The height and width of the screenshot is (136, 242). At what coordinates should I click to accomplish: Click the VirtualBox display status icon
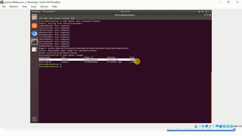pyautogui.click(x=217, y=126)
